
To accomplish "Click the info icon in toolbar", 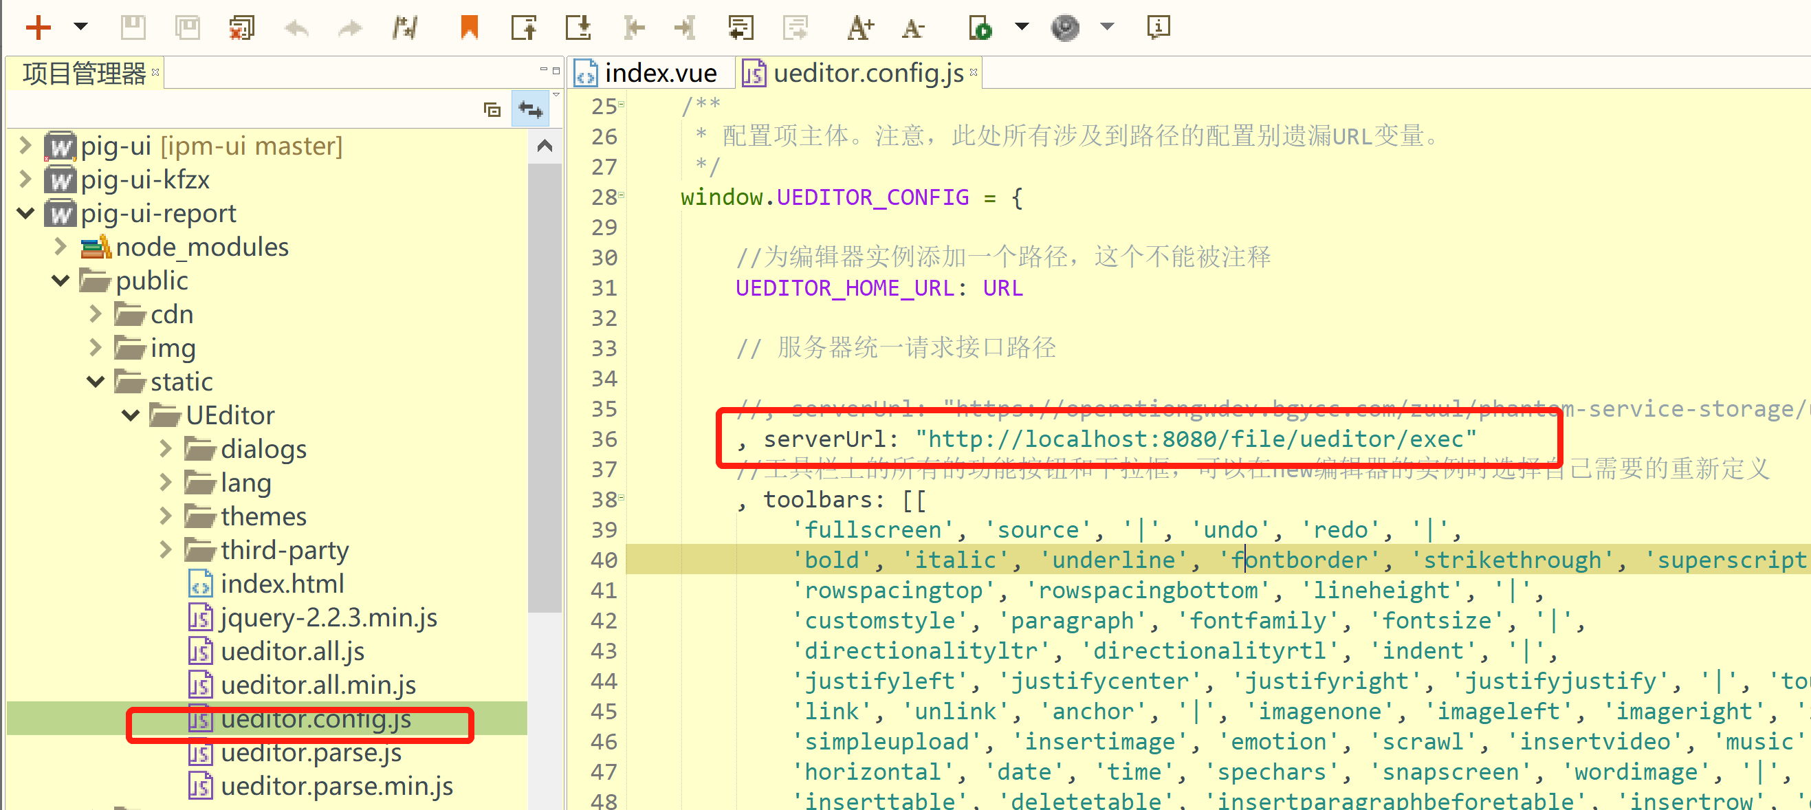I will tap(1158, 28).
